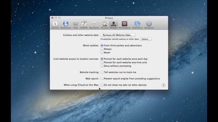Click '19 websites stored cookies or other data' text

[x=120, y=39]
